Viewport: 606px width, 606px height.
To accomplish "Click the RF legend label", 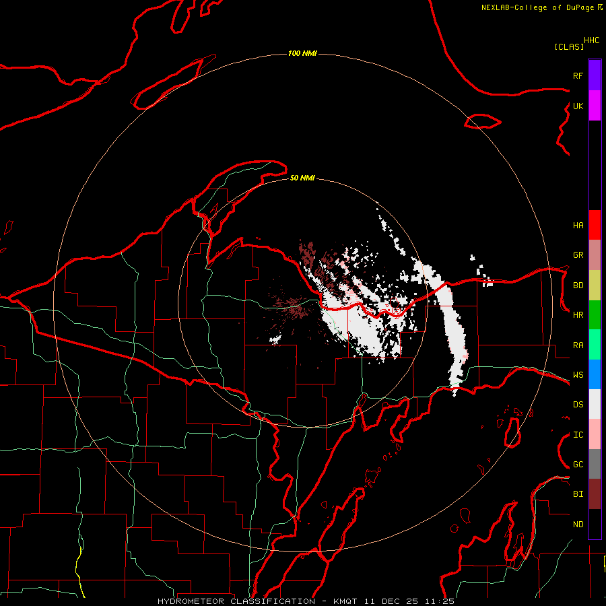I will click(x=578, y=76).
